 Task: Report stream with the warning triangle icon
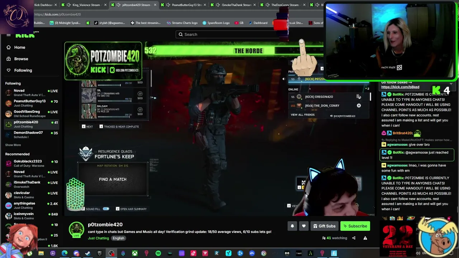(365, 238)
